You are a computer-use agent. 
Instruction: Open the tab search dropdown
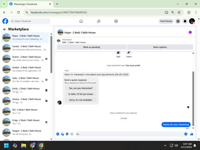coord(4,4)
